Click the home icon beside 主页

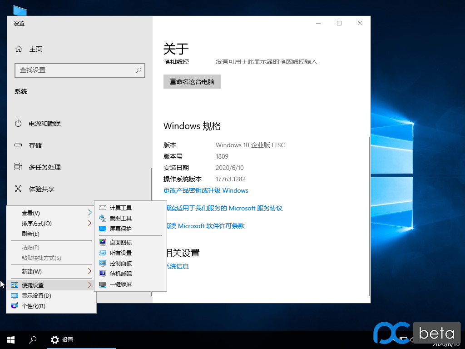[x=19, y=49]
